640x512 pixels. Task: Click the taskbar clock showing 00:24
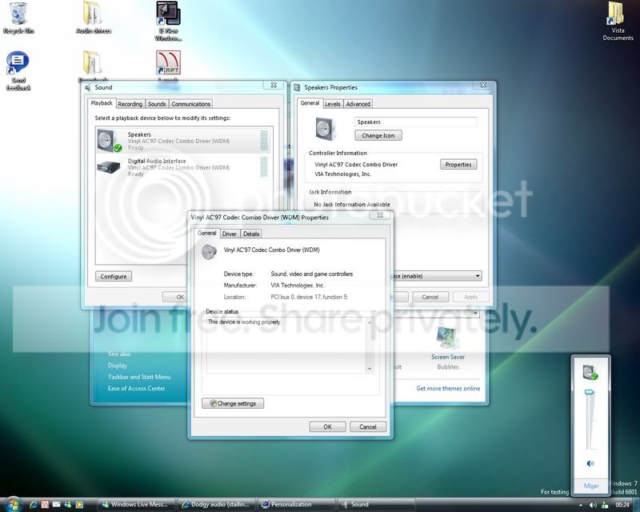(x=622, y=505)
